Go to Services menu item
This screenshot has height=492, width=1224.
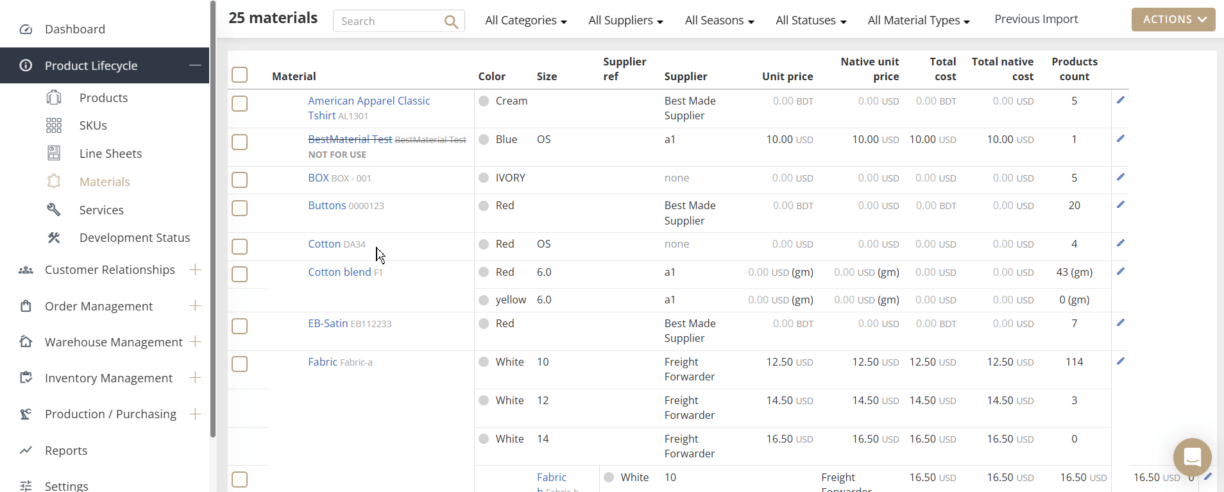coord(101,210)
